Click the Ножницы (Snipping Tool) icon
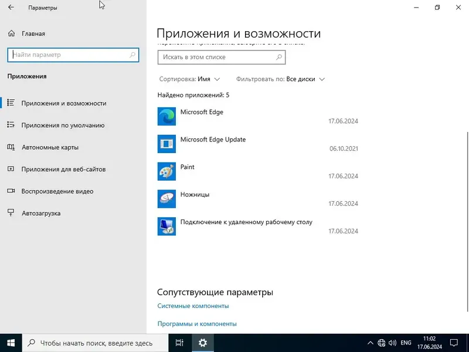469x352 pixels. click(166, 198)
